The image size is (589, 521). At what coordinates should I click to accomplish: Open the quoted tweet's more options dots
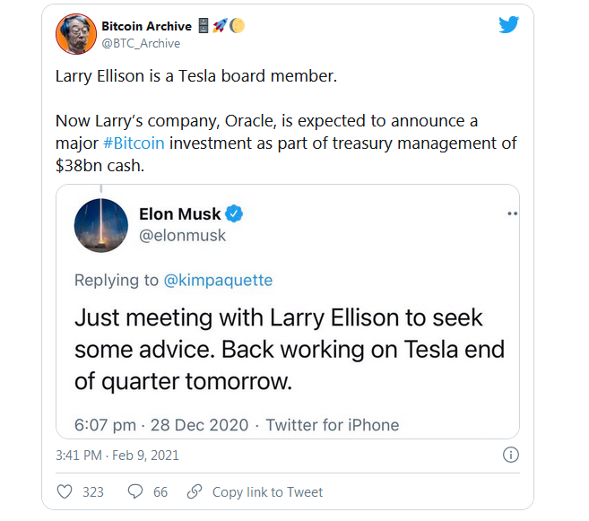(x=513, y=213)
